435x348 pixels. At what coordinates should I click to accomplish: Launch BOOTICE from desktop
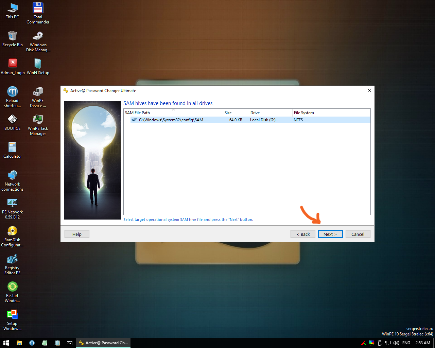[13, 122]
